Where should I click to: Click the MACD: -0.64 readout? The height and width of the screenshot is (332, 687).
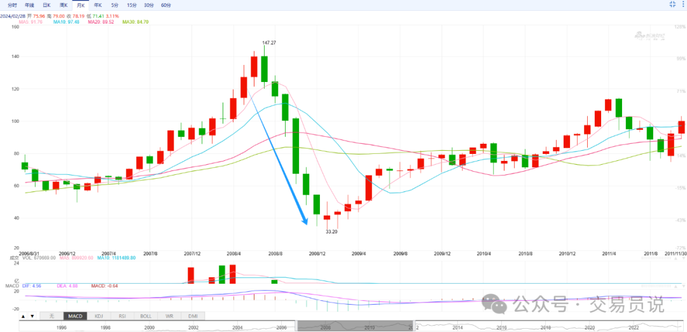pos(104,286)
